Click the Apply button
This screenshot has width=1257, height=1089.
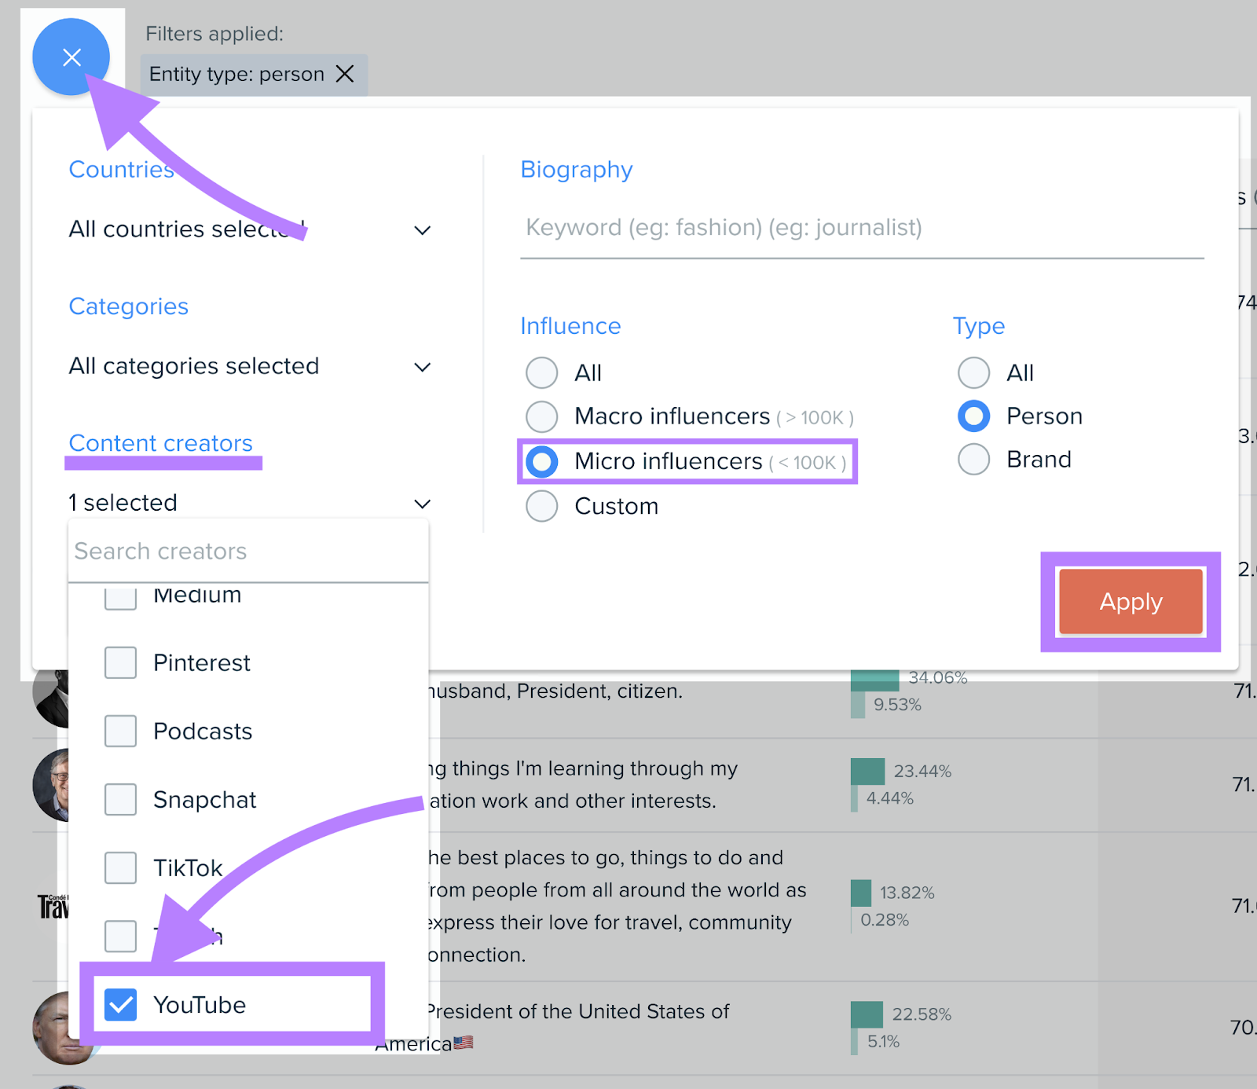(1130, 602)
